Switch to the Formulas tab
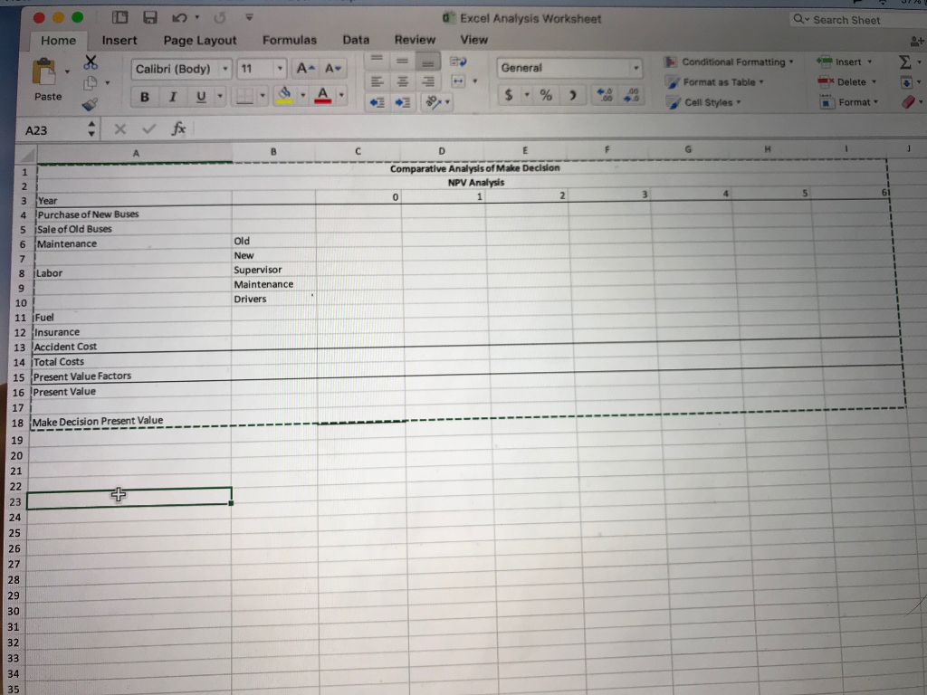This screenshot has height=695, width=927. point(290,40)
